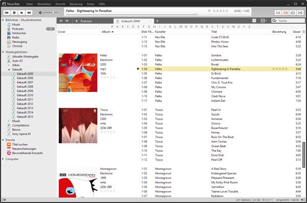Open Hörbücher in the sidebar

click(x=19, y=33)
